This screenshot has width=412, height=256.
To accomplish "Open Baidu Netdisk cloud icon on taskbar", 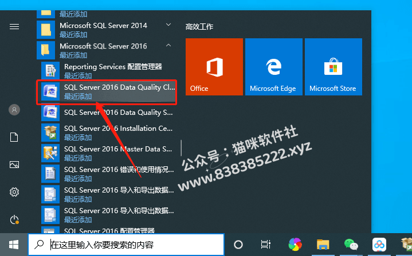I will click(379, 245).
